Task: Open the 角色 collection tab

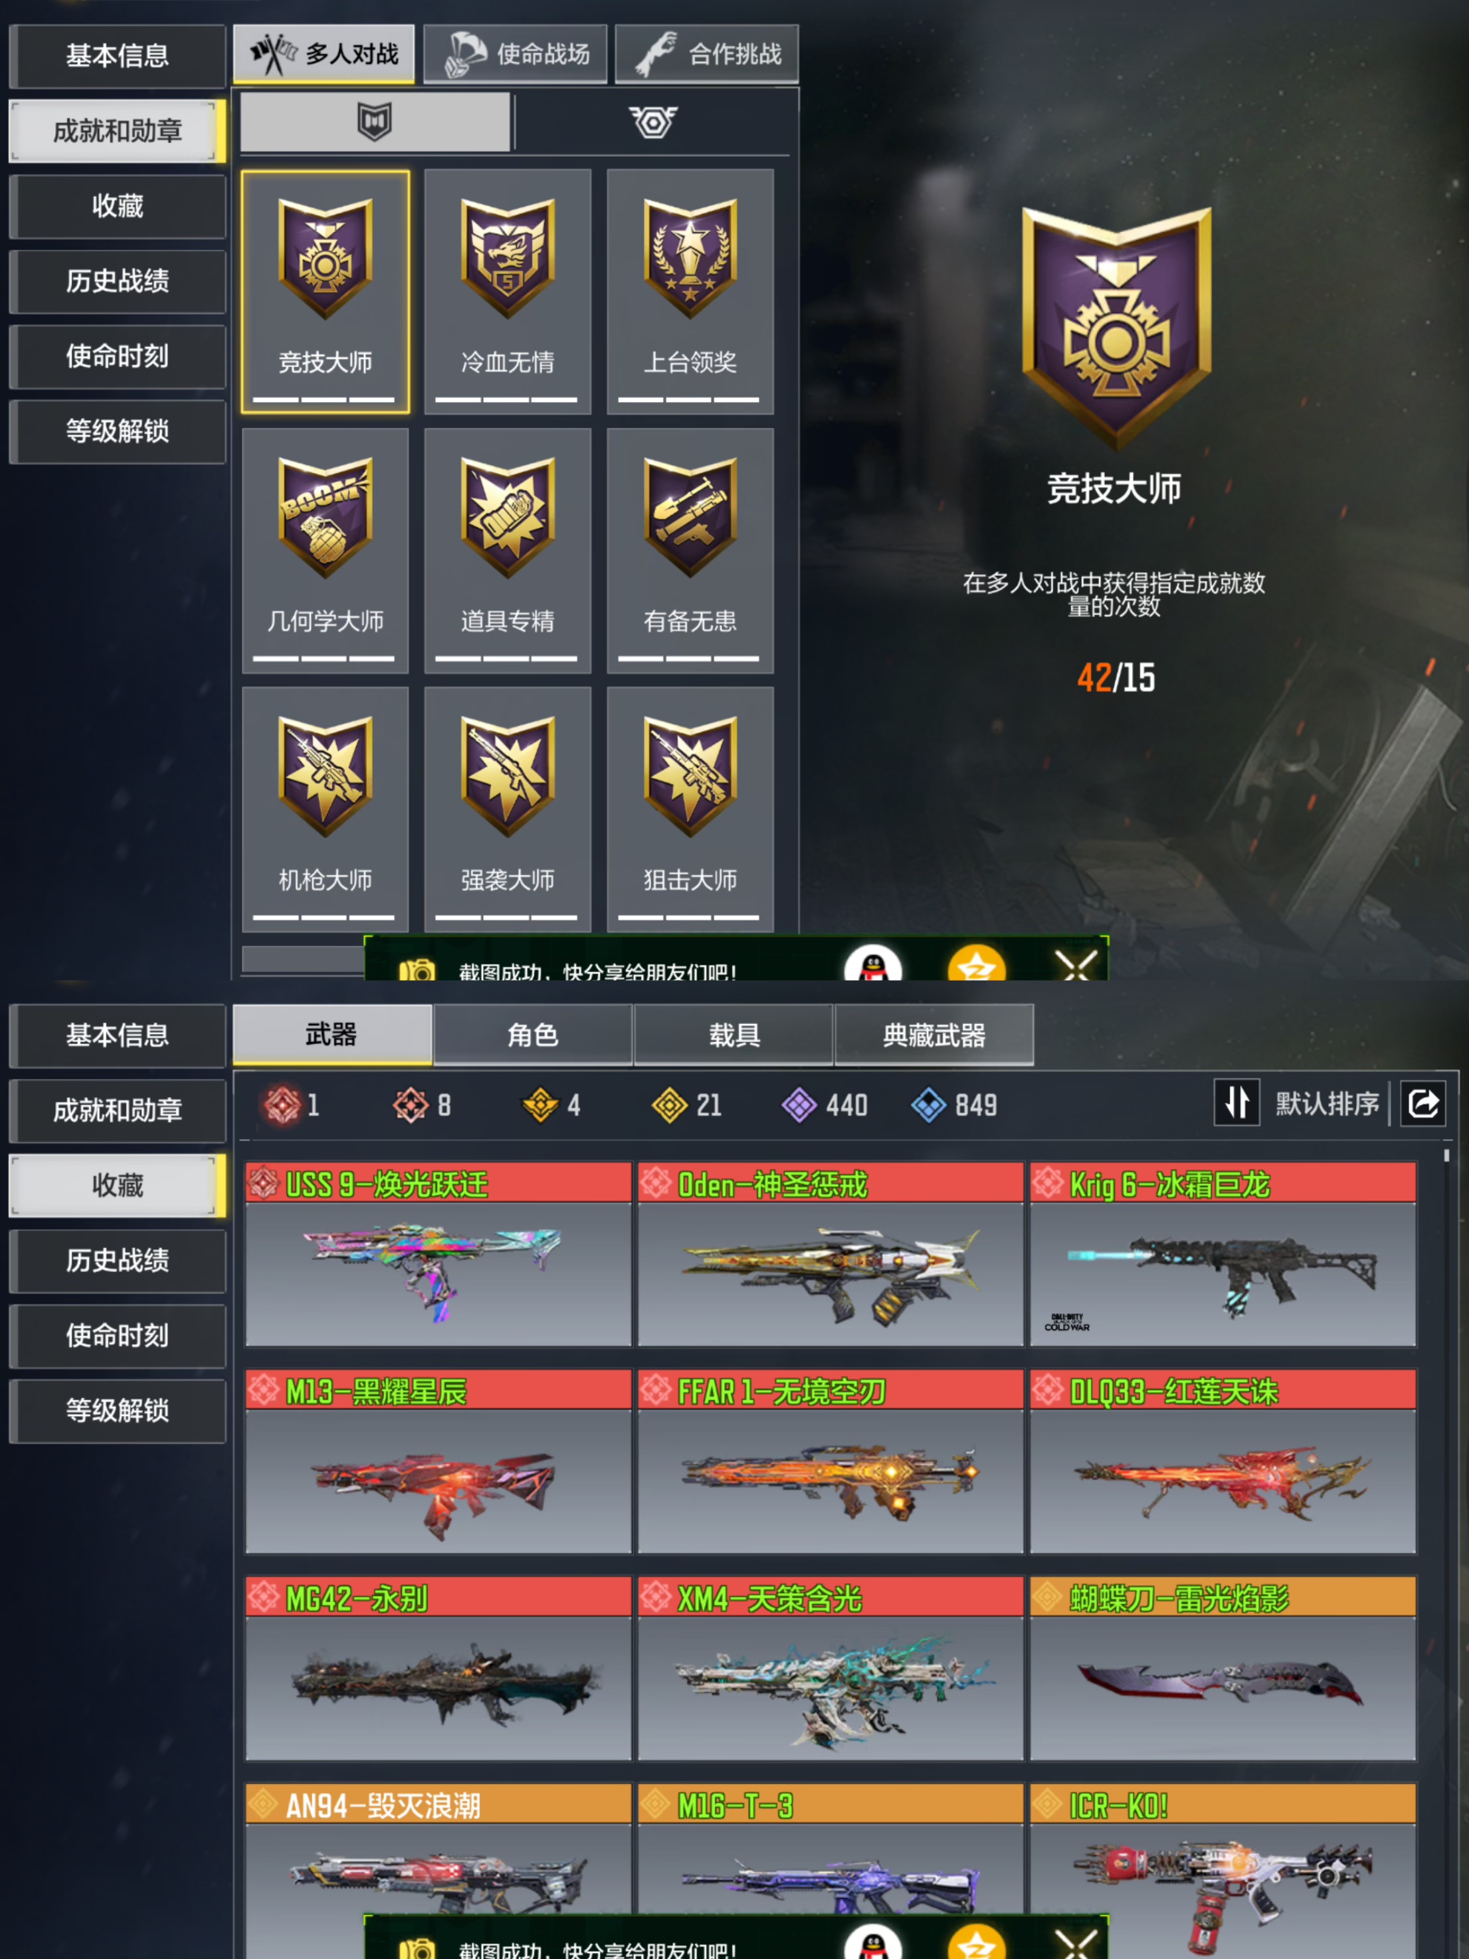Action: tap(532, 1035)
